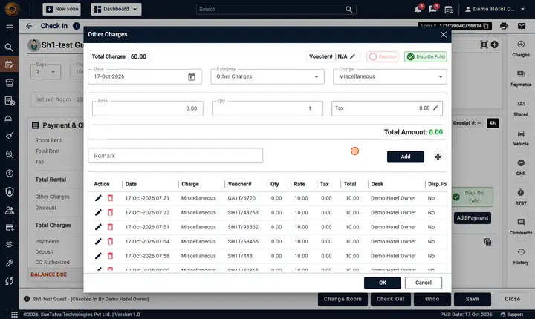Screen dimensions: 535x319
Task: Expand the Days dropdown
Action: [x=46, y=71]
